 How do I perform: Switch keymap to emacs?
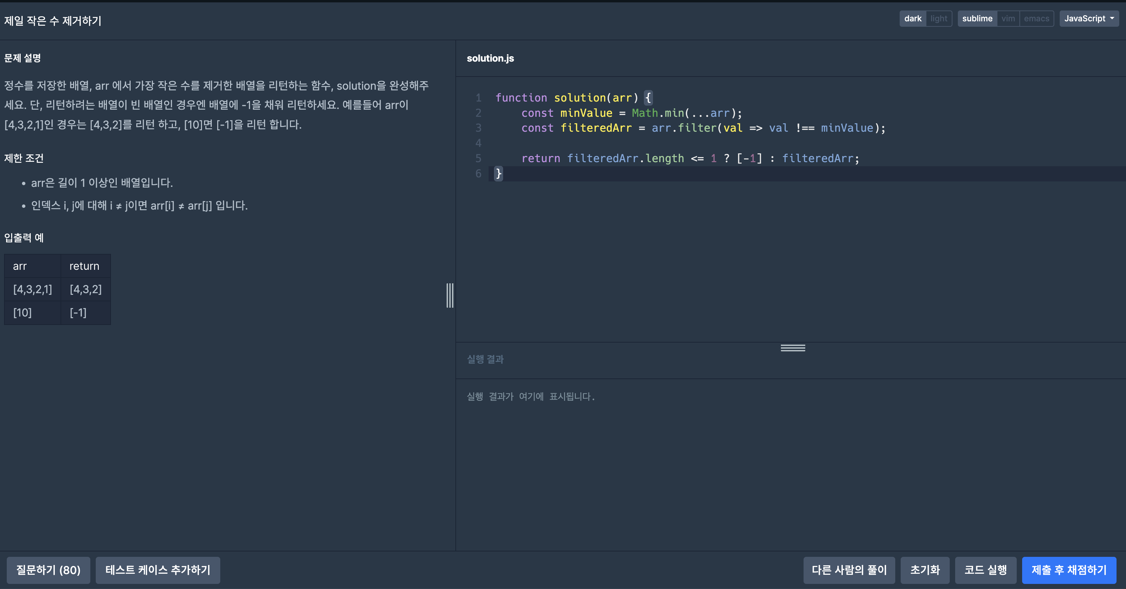click(1036, 18)
